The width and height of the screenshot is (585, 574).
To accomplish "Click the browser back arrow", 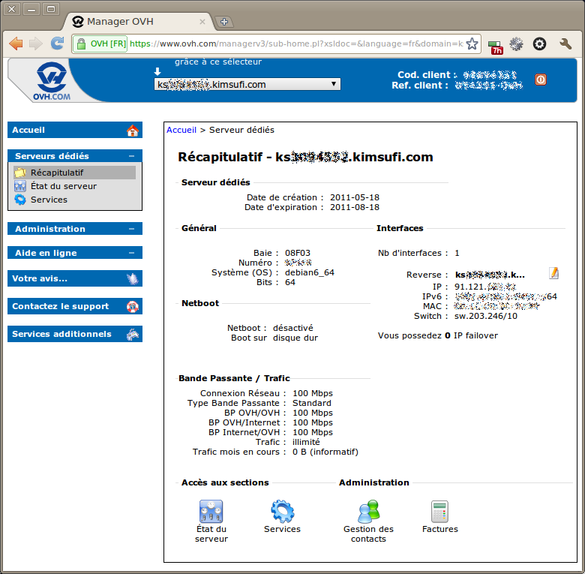I will click(x=16, y=44).
